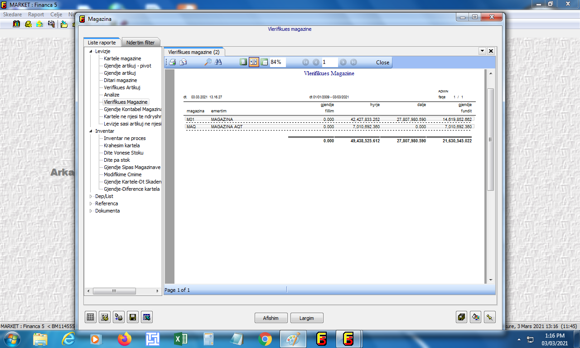Expand the Dep/List tree node

(91, 196)
